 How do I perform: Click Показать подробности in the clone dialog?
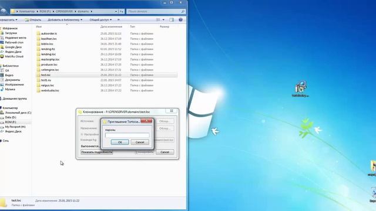[96, 152]
